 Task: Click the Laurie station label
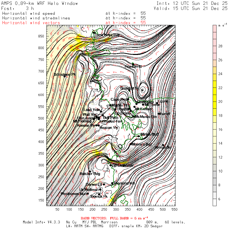[x=163, y=101]
